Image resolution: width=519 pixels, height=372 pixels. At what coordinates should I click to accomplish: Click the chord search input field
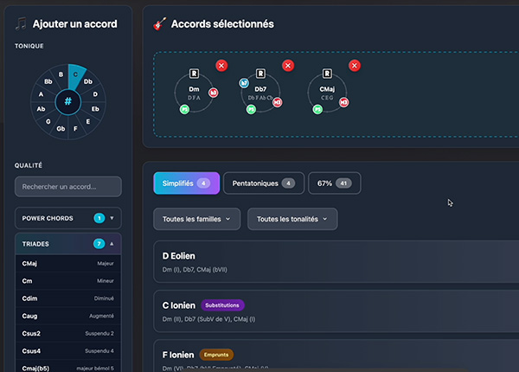[68, 186]
